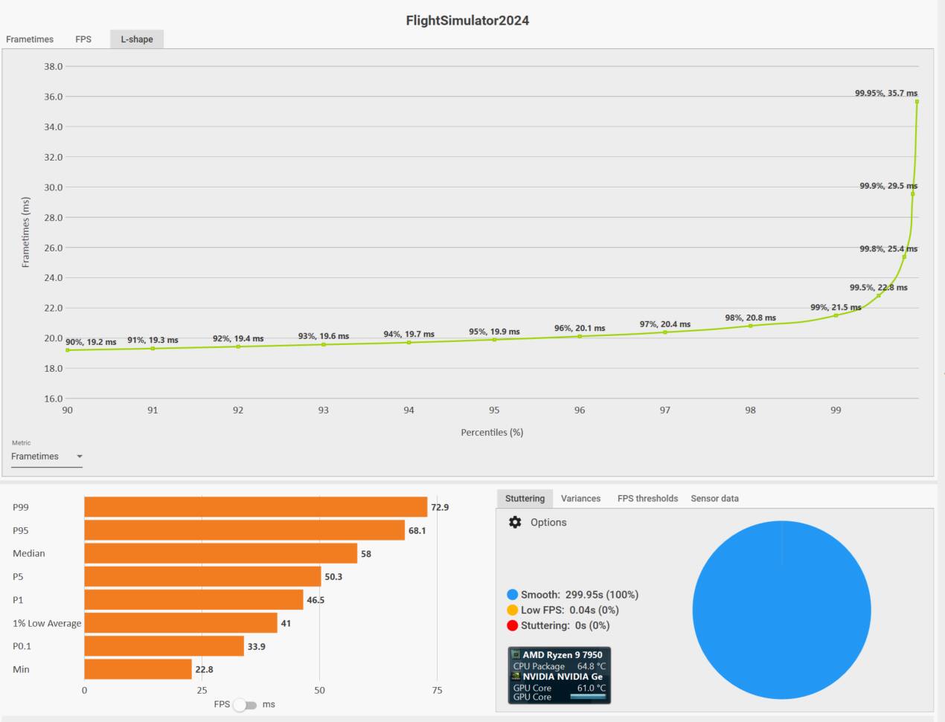
Task: Open the FPS thresholds tab
Action: 647,499
